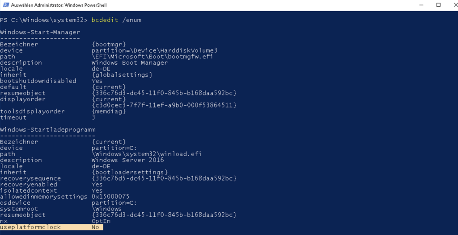Click the Windows Boot Manager description text

[x=129, y=62]
